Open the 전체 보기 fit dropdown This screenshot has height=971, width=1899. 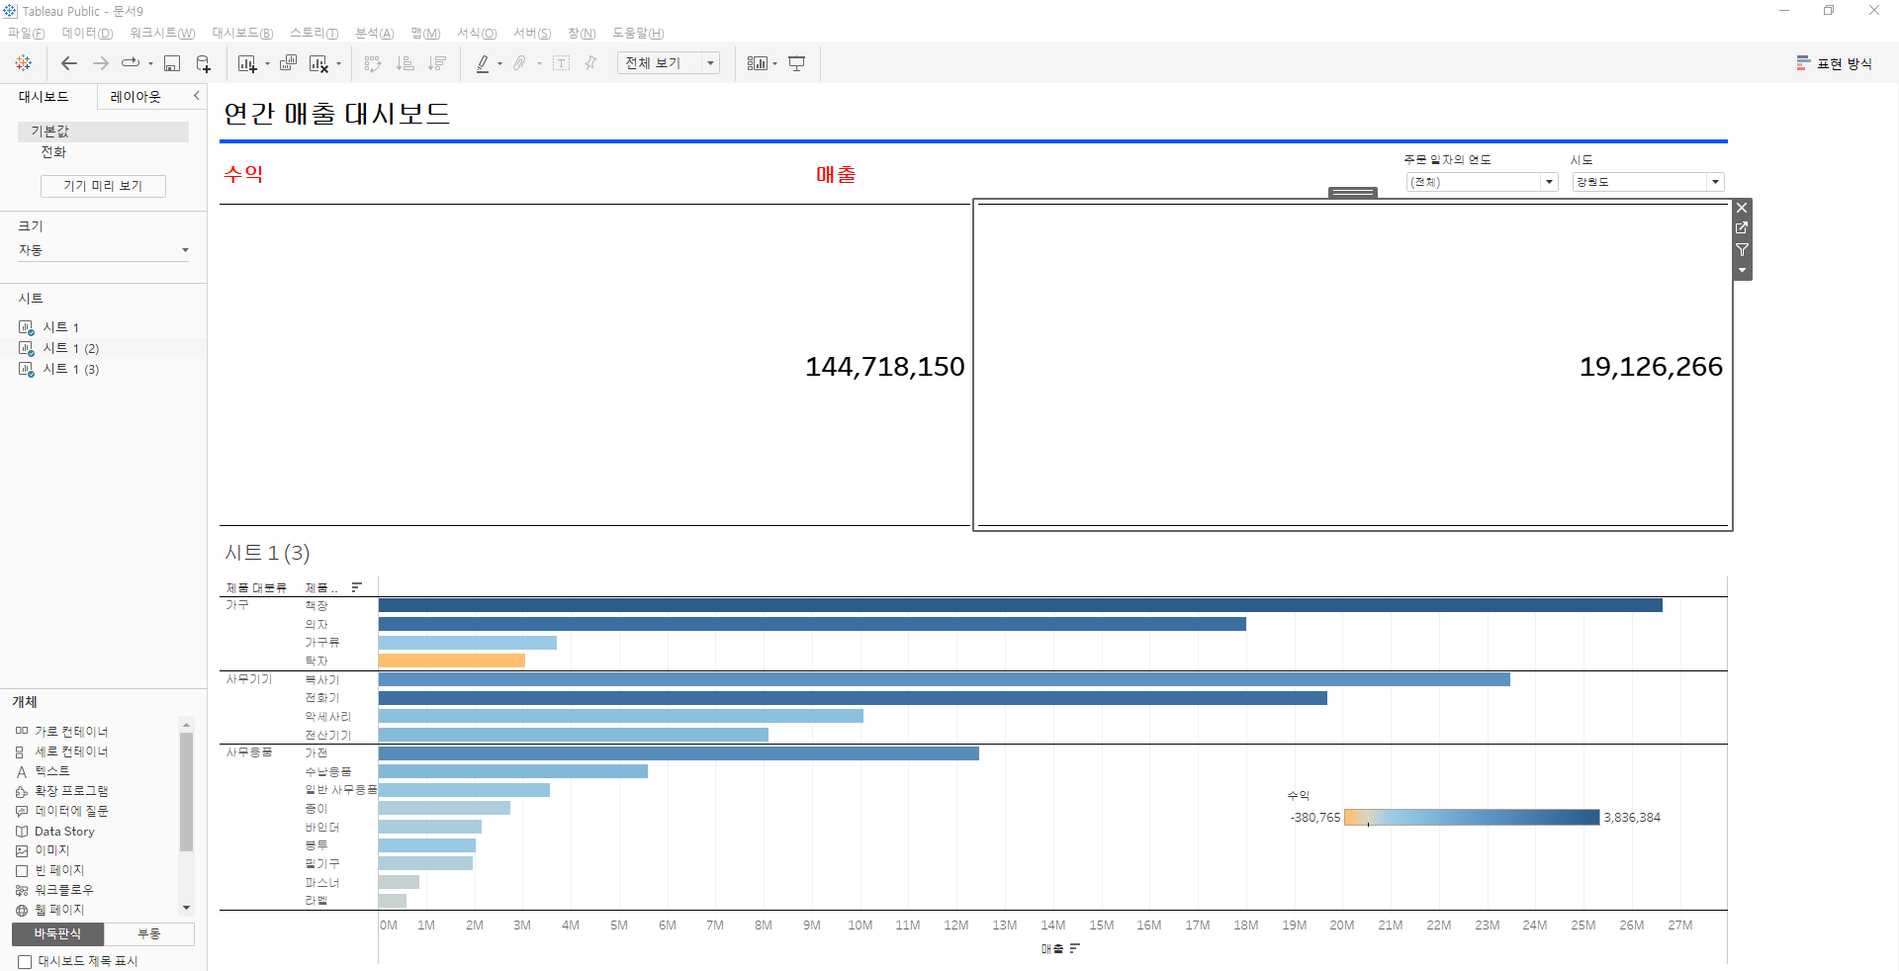[669, 63]
